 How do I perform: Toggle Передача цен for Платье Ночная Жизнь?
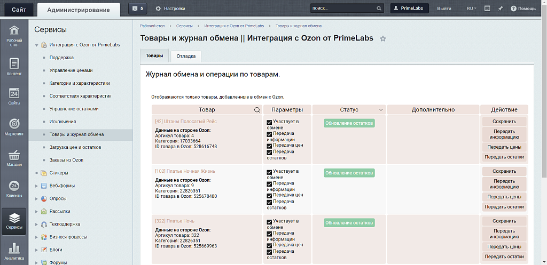tap(269, 195)
